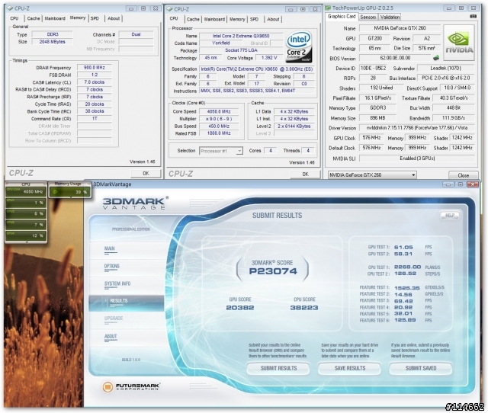Click the Submit Results button
Screen dimensions: 488x413
pyautogui.click(x=278, y=368)
